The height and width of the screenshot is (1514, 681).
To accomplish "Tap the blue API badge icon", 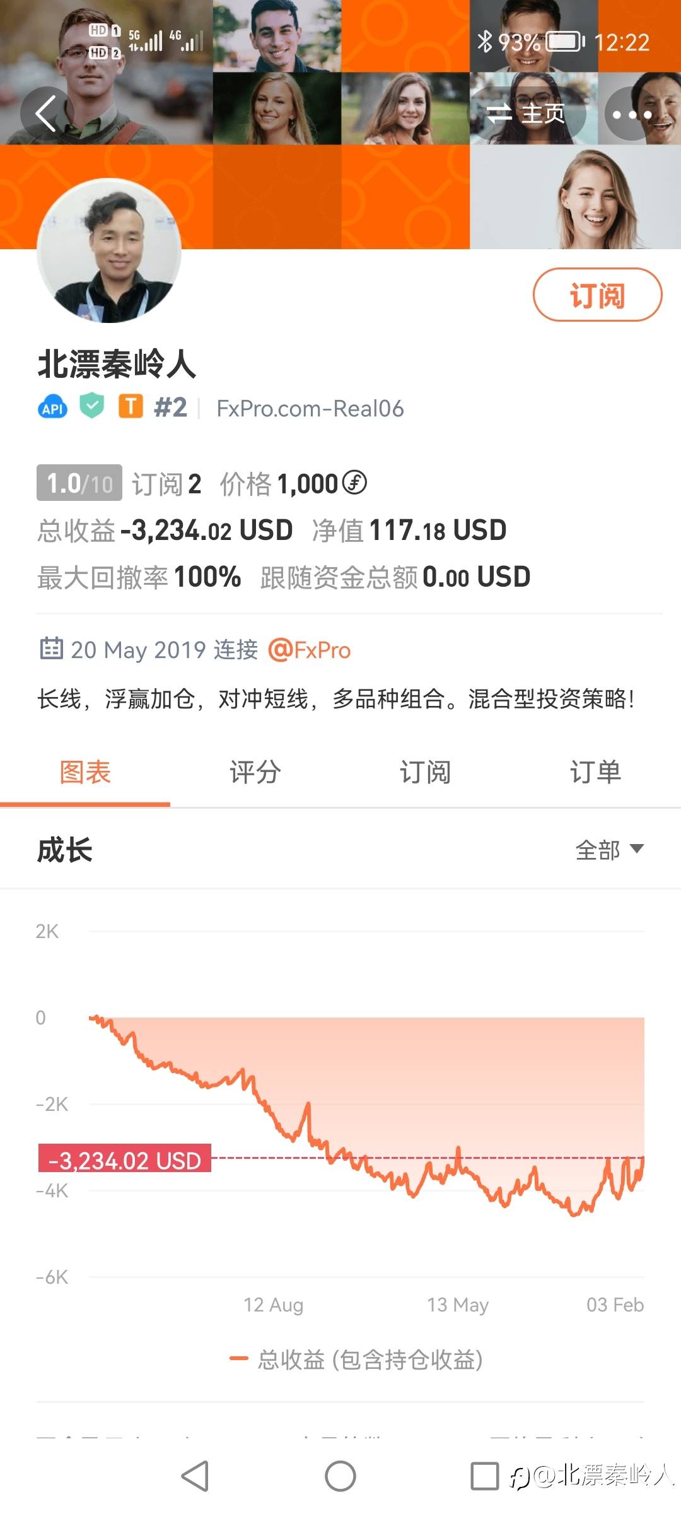I will pos(52,408).
